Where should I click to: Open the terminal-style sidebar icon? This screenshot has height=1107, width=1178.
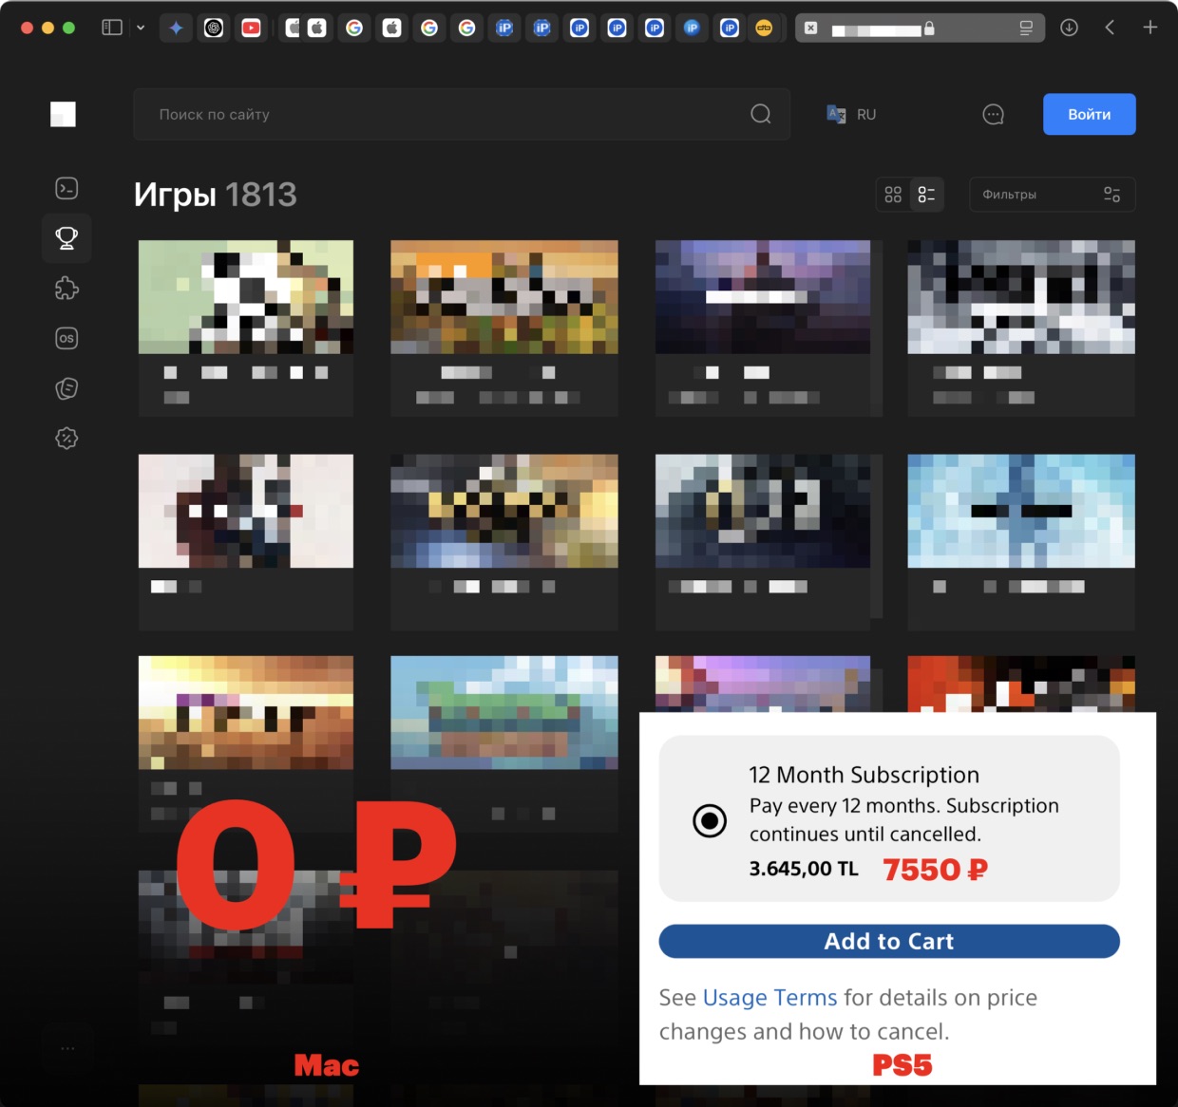[x=66, y=188]
